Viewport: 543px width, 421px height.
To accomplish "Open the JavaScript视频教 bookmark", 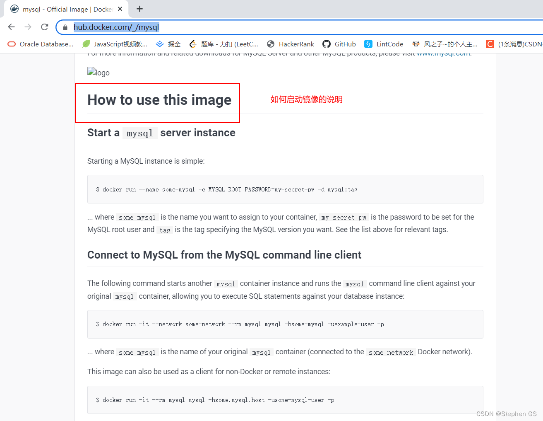I will pos(115,44).
